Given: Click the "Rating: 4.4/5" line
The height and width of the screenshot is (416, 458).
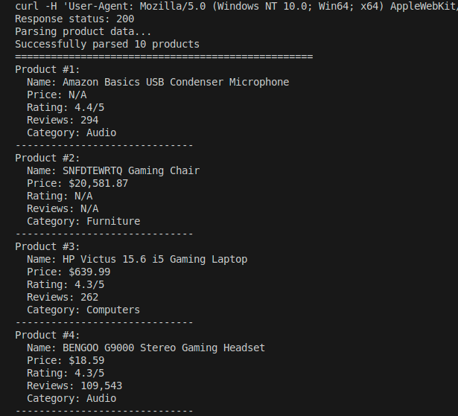Looking at the screenshot, I should tap(66, 107).
